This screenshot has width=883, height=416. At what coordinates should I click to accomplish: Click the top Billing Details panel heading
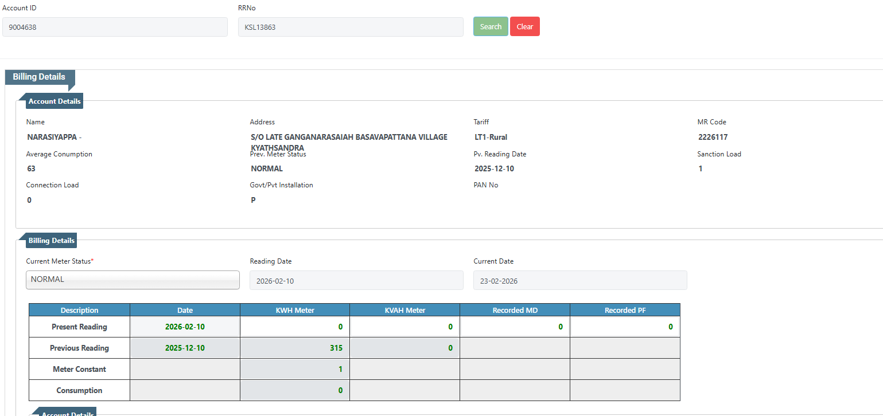[x=39, y=77]
